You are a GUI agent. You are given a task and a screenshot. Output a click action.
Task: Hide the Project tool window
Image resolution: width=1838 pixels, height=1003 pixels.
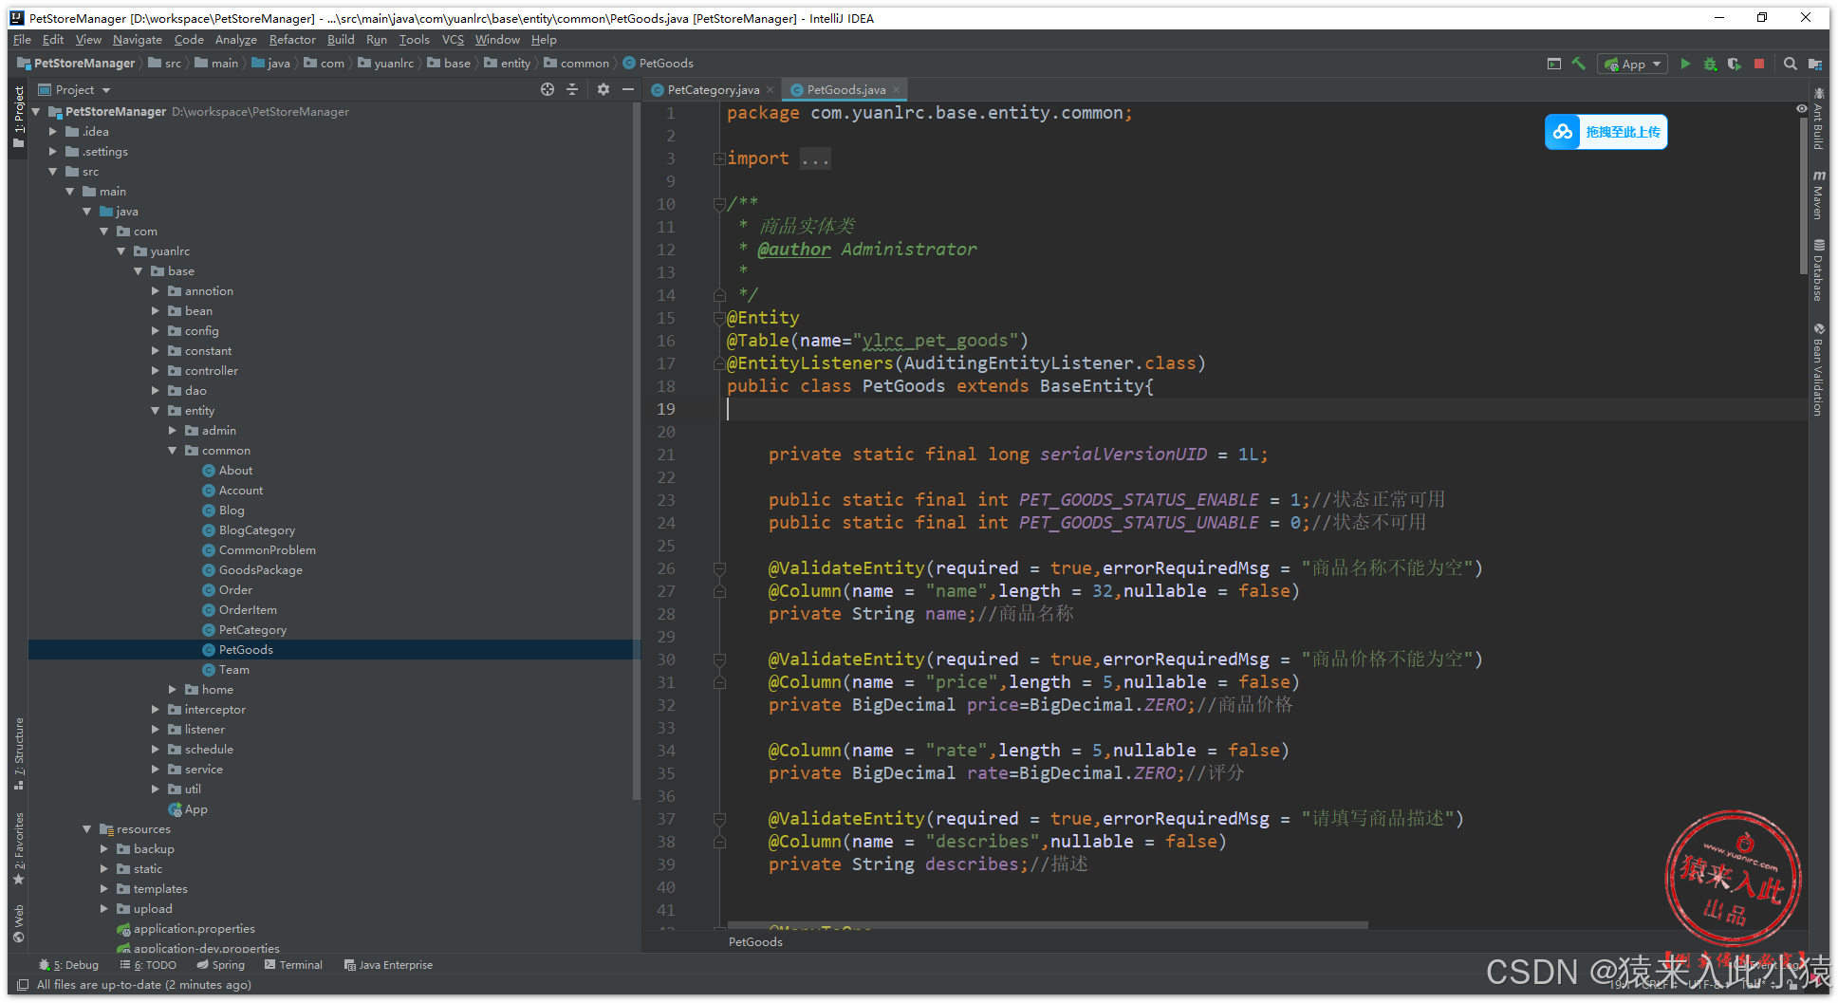[627, 89]
